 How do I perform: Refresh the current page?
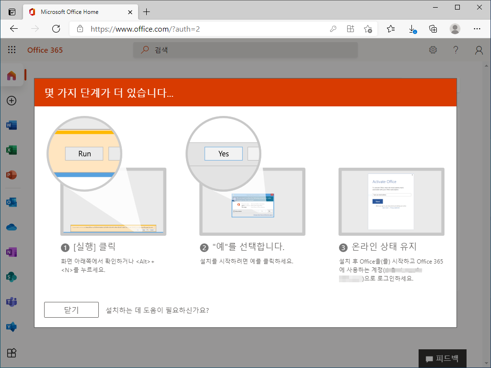(x=56, y=29)
